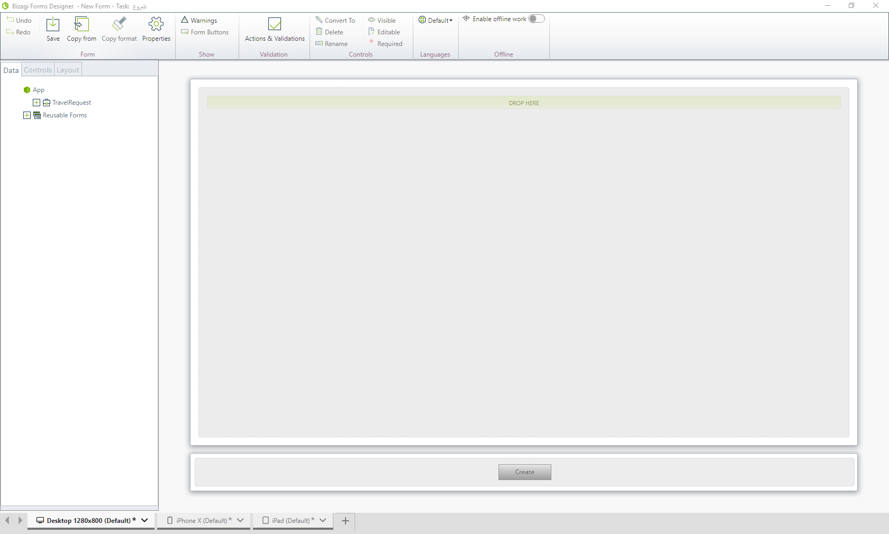Click Delete trash icon
Viewport: 889px width, 534px height.
319,32
